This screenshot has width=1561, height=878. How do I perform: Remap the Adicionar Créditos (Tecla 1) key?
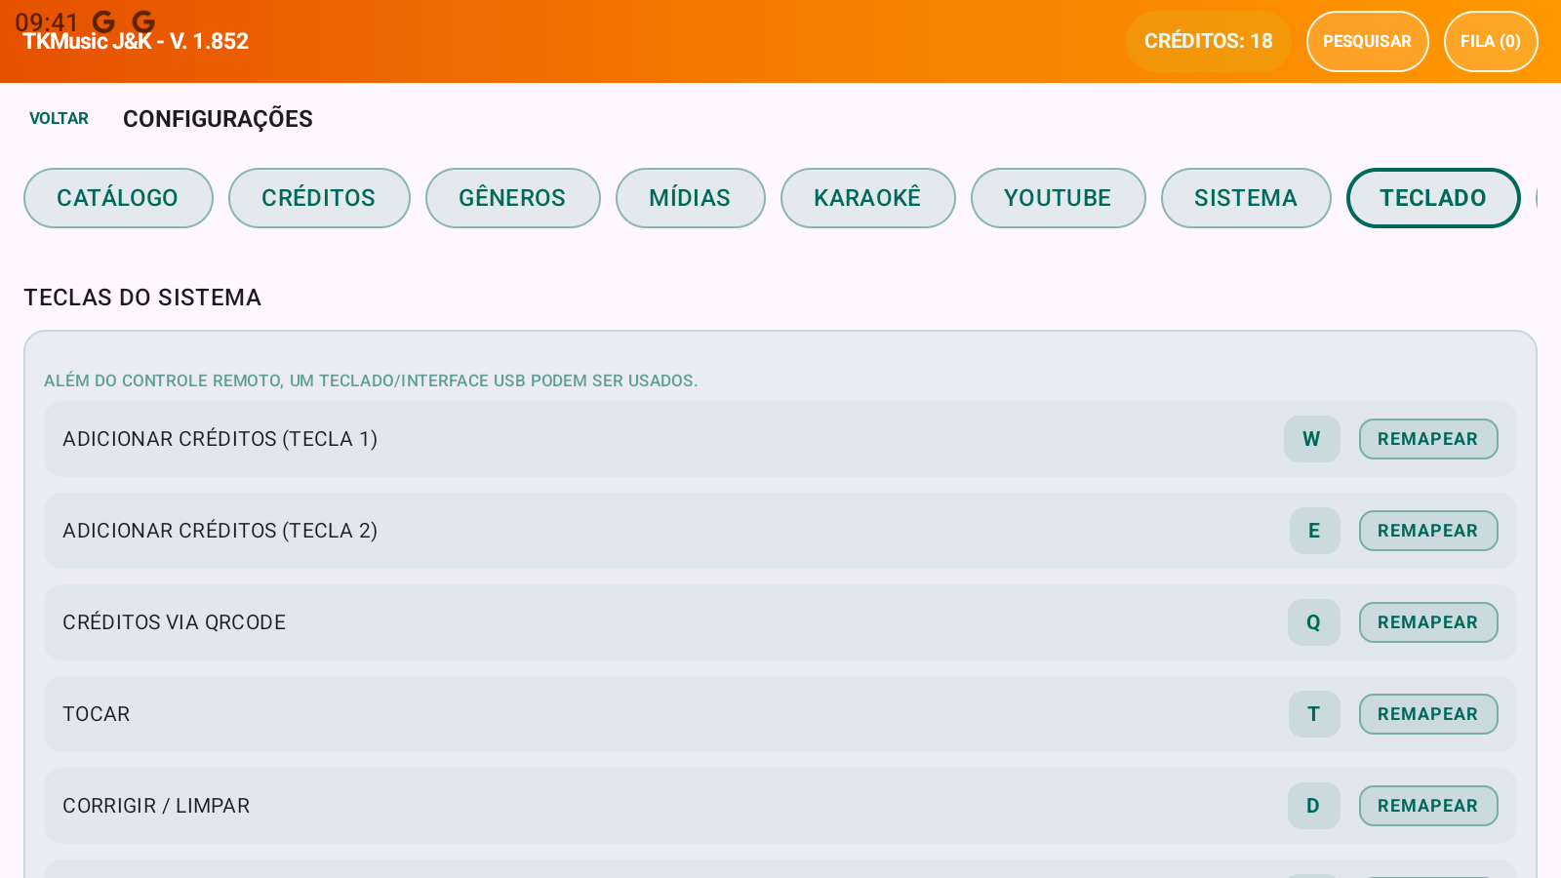[x=1428, y=439]
